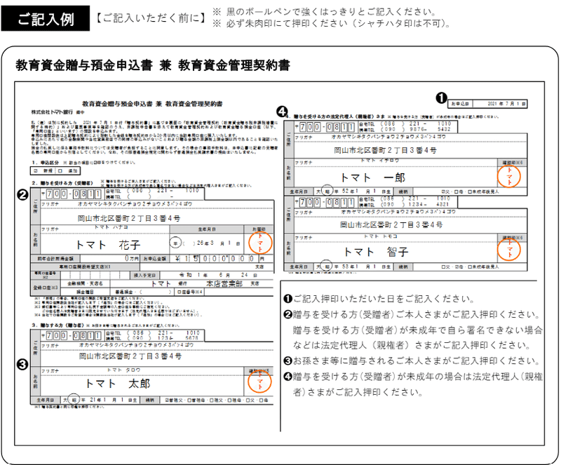Click the postal code boxes in recipient section 2
The width and height of the screenshot is (561, 465).
click(x=74, y=194)
